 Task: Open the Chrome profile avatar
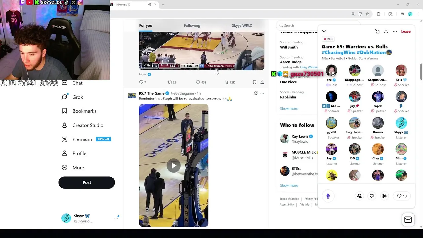coord(410,14)
